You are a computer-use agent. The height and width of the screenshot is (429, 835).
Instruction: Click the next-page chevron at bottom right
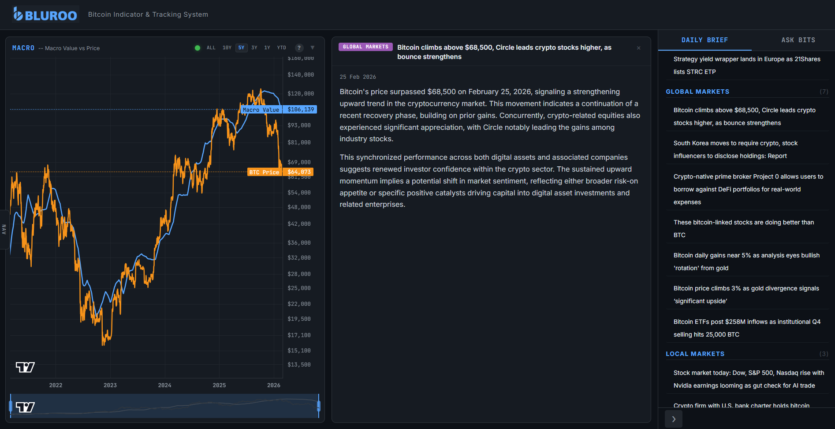pos(674,419)
